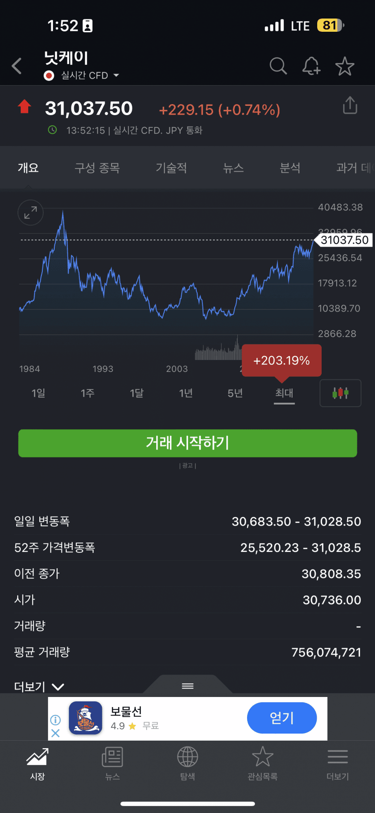Pull up the bottom drawer handle
This screenshot has width=375, height=813.
188,686
